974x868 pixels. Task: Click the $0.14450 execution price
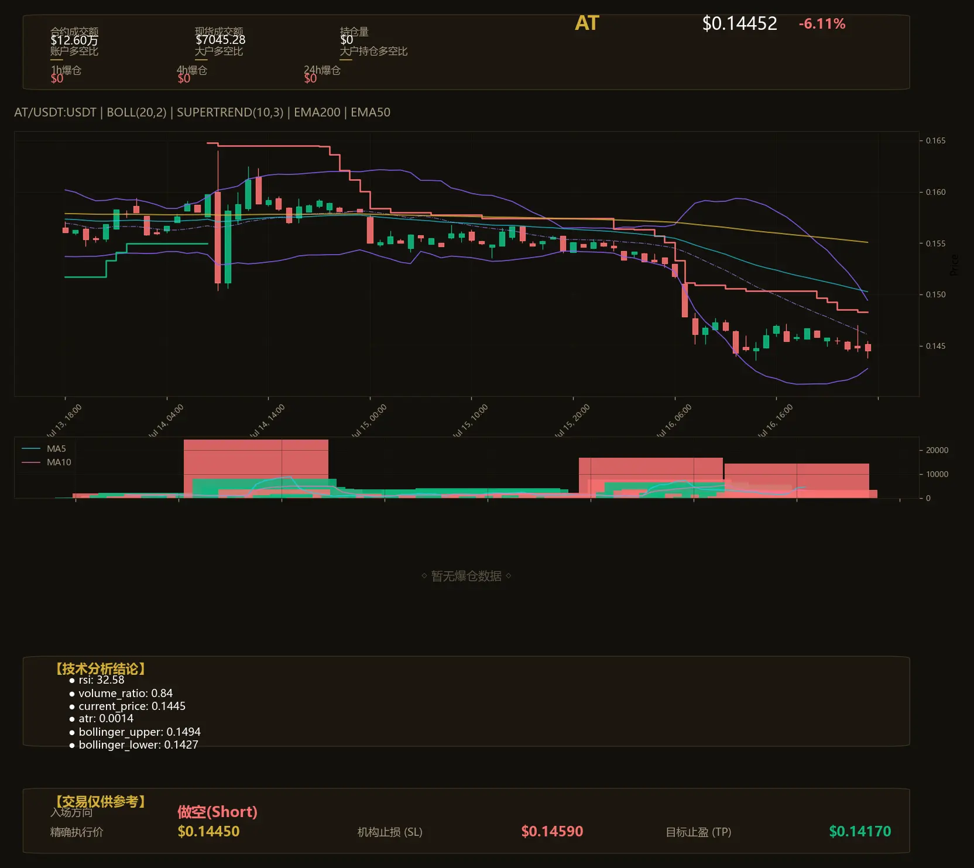pyautogui.click(x=208, y=832)
